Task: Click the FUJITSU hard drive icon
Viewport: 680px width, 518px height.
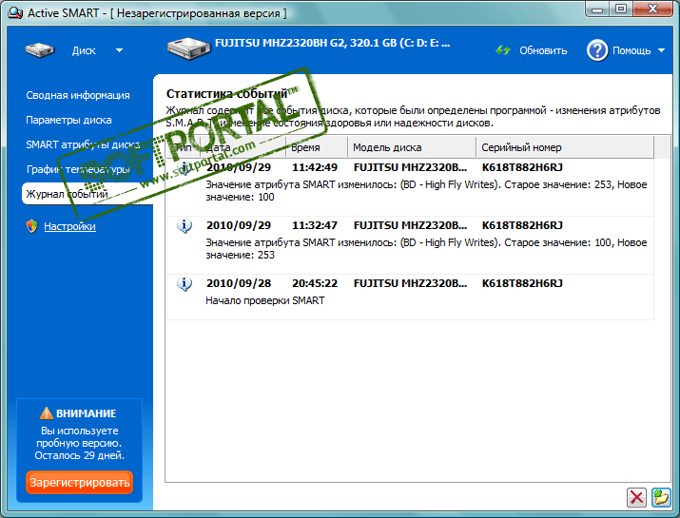Action: 188,48
